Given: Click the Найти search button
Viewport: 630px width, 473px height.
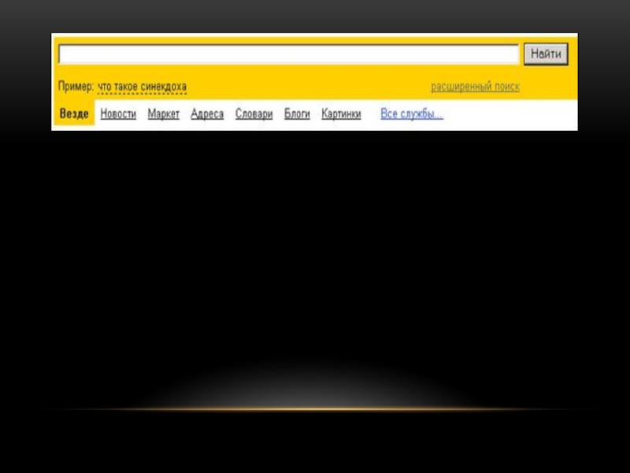Looking at the screenshot, I should [546, 54].
